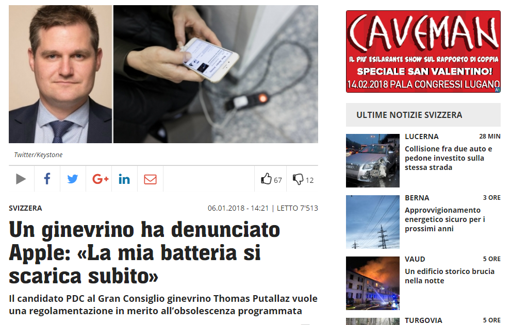Viewport: 511px width, 325px height.
Task: Send article by email envelope icon
Action: [x=150, y=179]
